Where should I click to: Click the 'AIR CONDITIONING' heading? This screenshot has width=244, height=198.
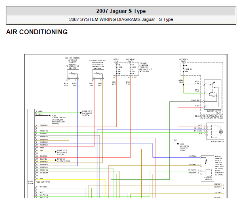(x=37, y=32)
